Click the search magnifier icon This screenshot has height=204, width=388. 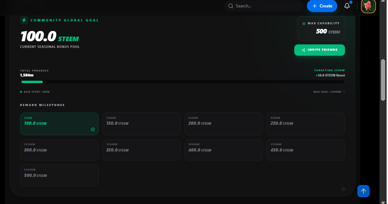point(230,6)
